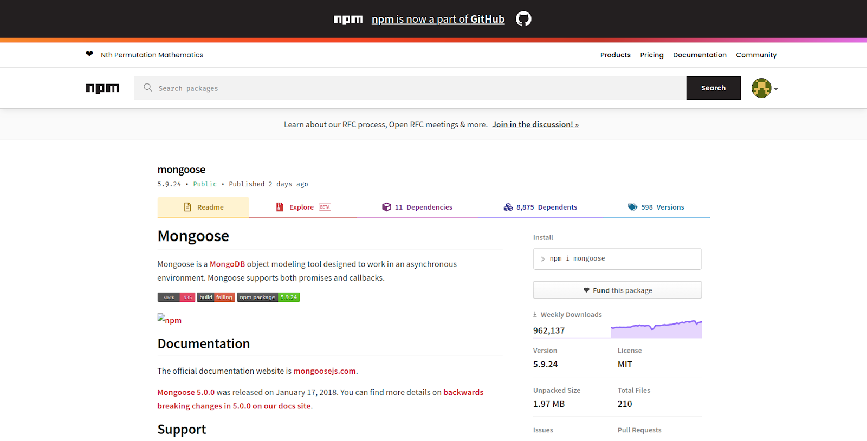View the 598 Versions tab

656,207
